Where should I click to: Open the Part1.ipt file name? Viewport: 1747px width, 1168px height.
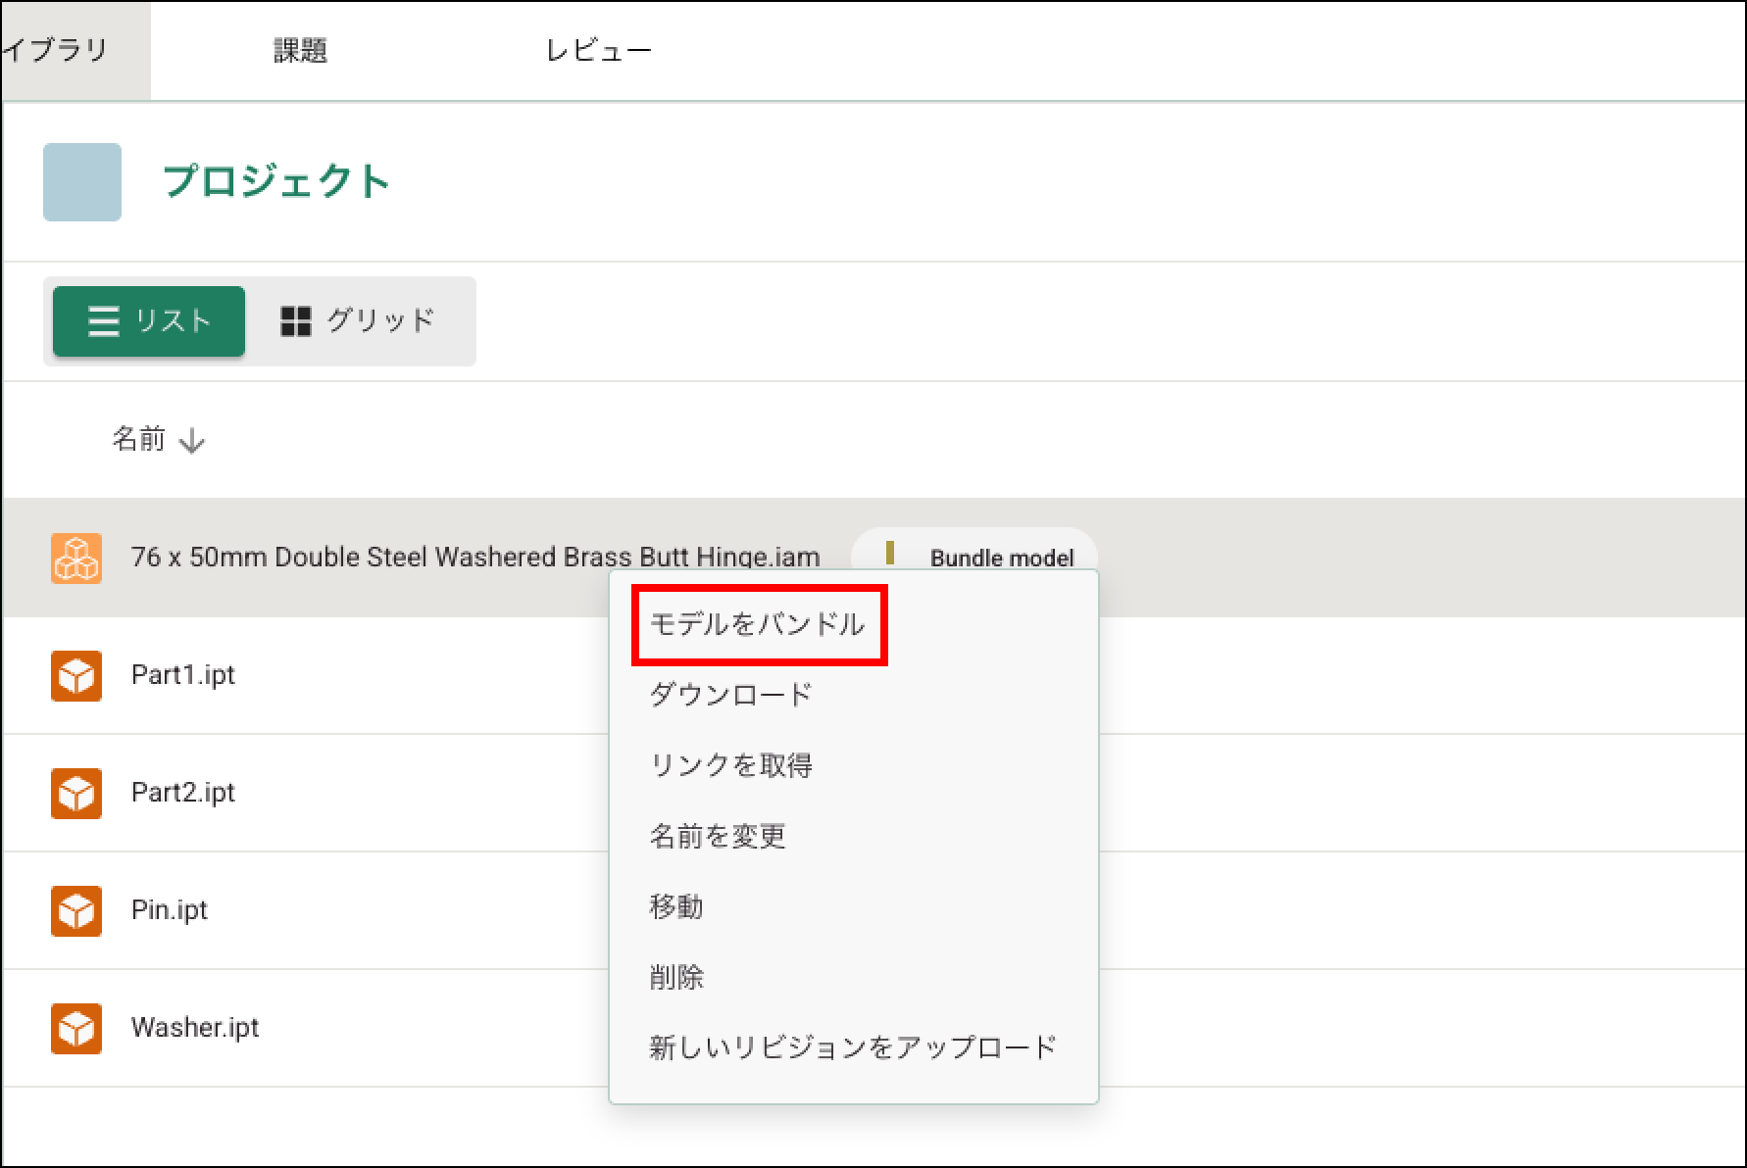(183, 675)
